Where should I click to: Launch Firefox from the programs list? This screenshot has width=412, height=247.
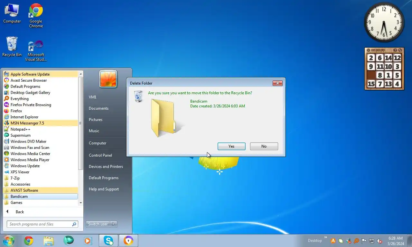41,111
